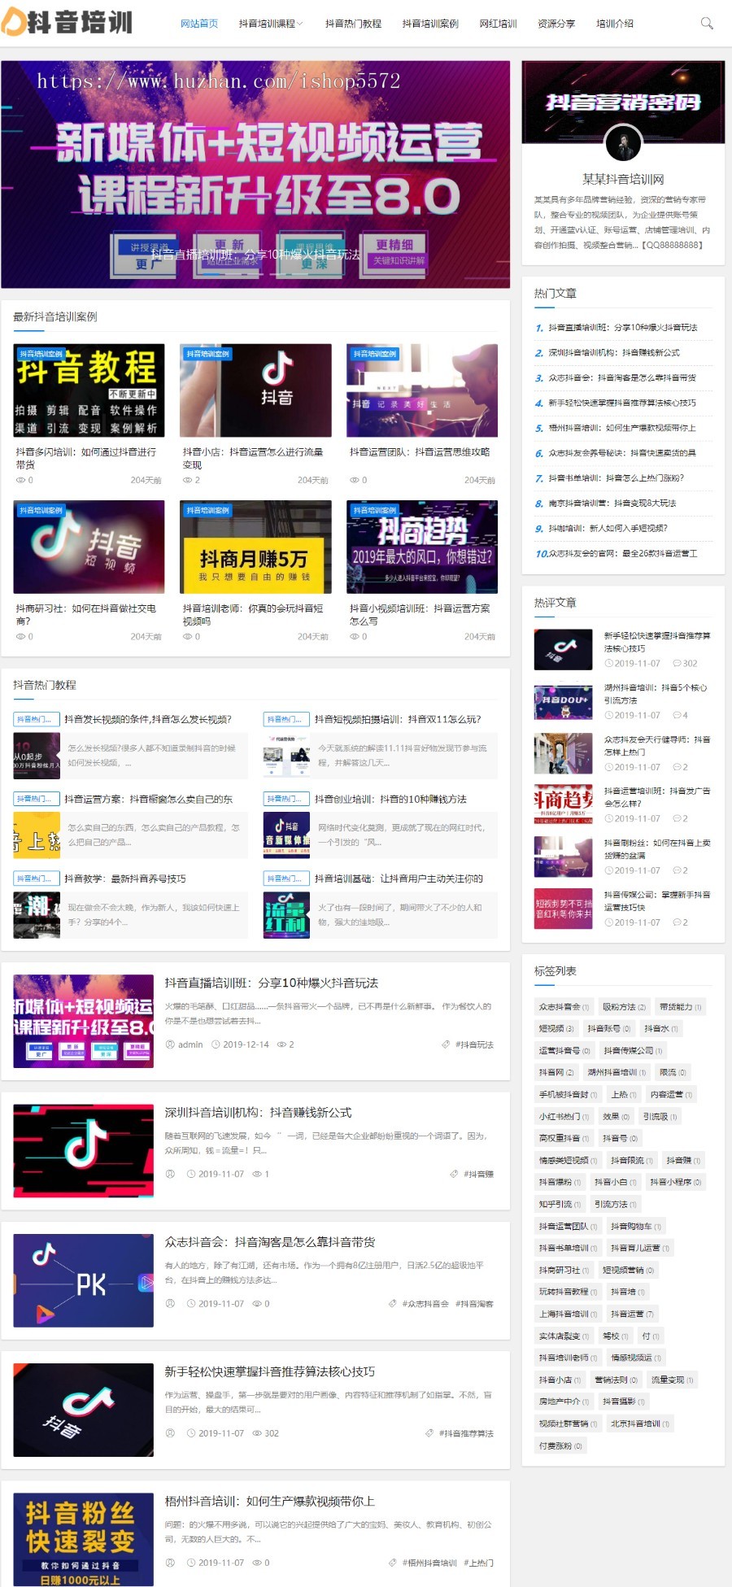The width and height of the screenshot is (732, 1587).
Task: Click comment icon beside 302 in 热评文章
Action: 677,663
